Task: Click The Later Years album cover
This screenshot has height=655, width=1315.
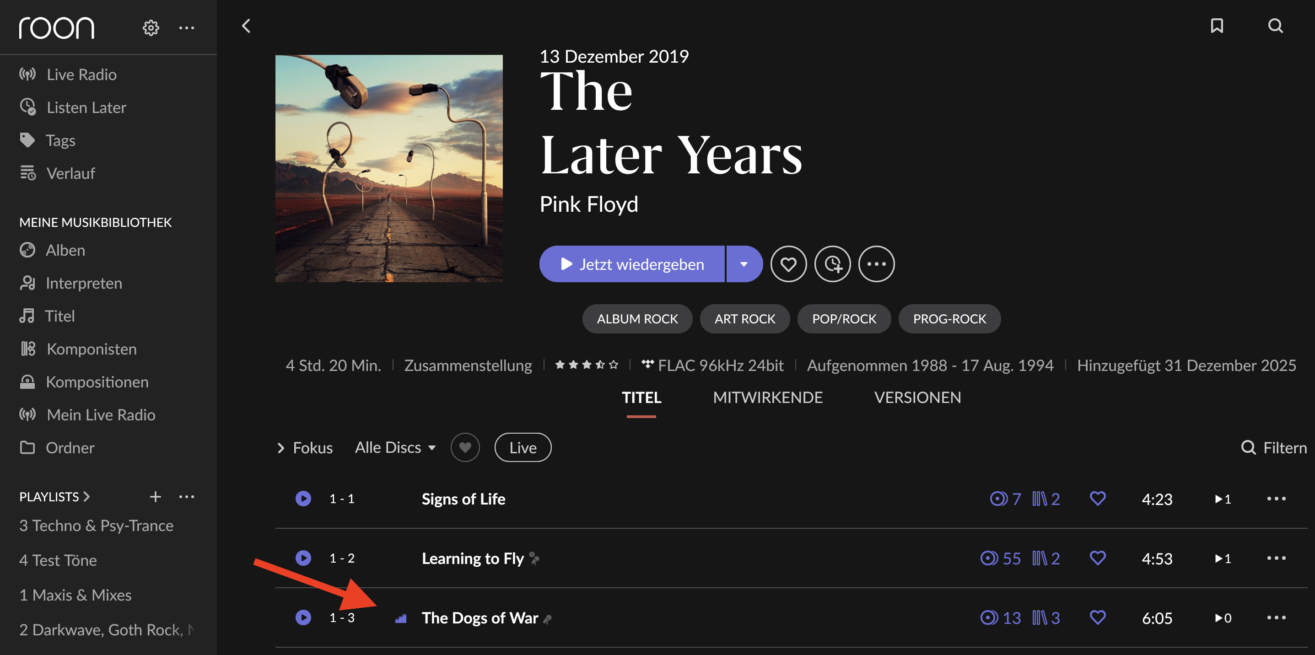Action: click(x=389, y=168)
